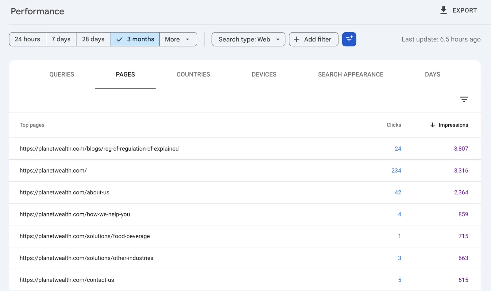Screen dimensions: 491x291
Task: Open the table filter rows icon
Action: pos(464,99)
